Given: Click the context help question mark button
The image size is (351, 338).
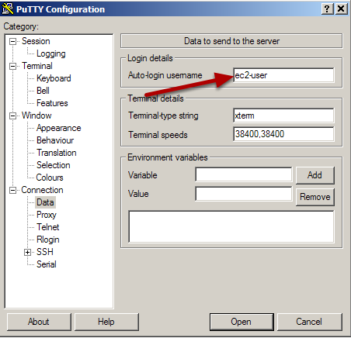Looking at the screenshot, I should 327,9.
